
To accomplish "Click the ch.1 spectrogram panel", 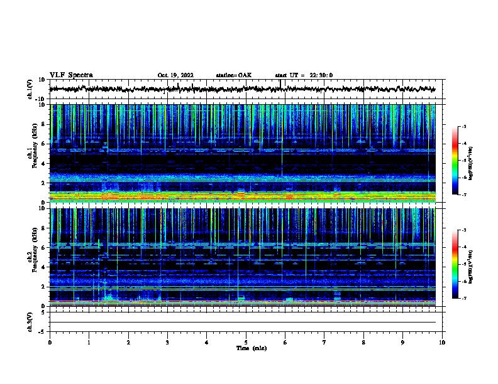I will coord(242,153).
